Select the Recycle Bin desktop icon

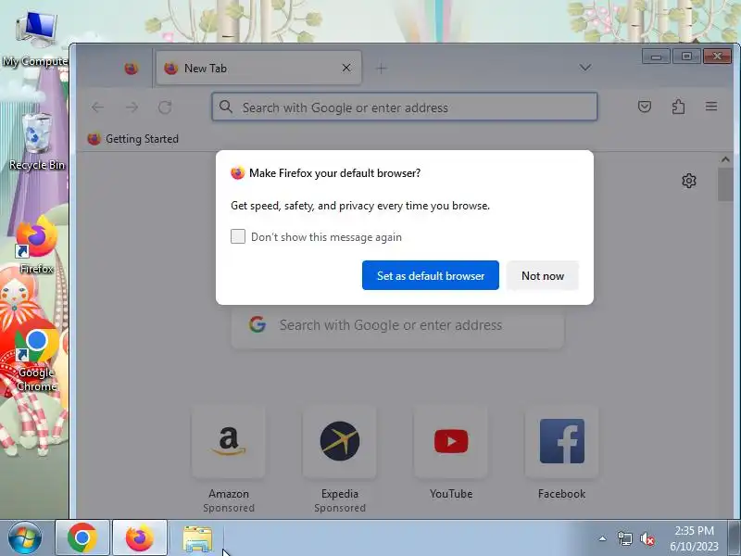click(x=36, y=142)
